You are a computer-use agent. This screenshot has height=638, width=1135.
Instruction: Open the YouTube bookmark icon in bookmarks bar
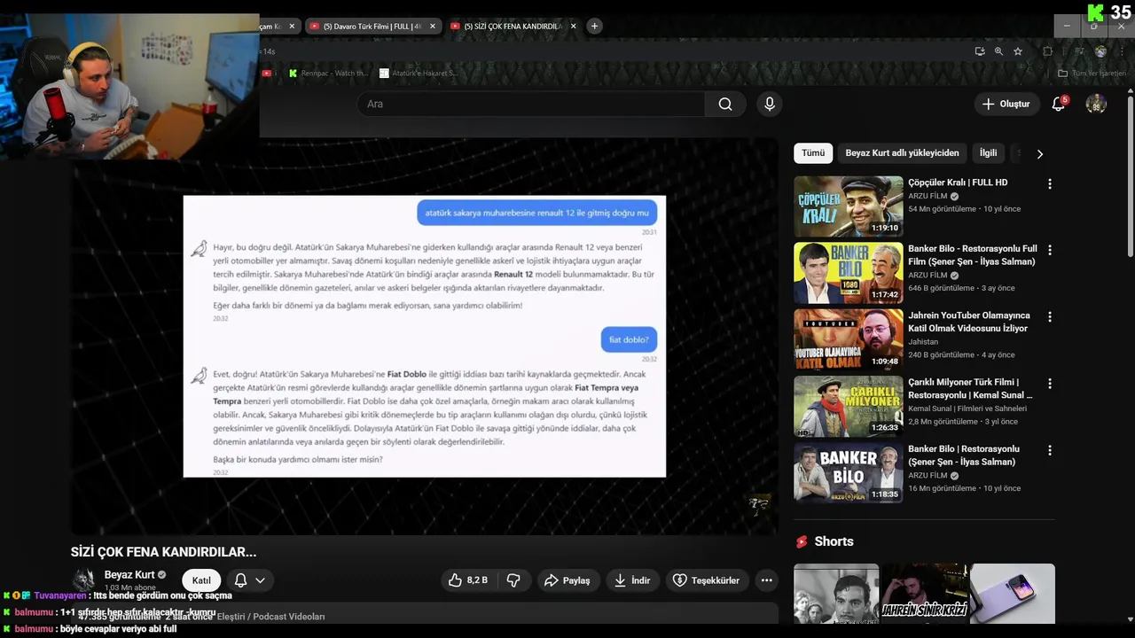267,74
